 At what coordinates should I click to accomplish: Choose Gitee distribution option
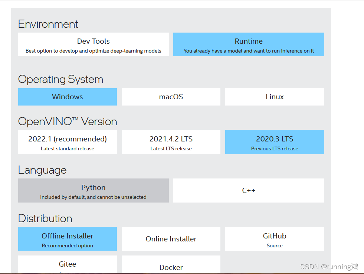click(67, 264)
